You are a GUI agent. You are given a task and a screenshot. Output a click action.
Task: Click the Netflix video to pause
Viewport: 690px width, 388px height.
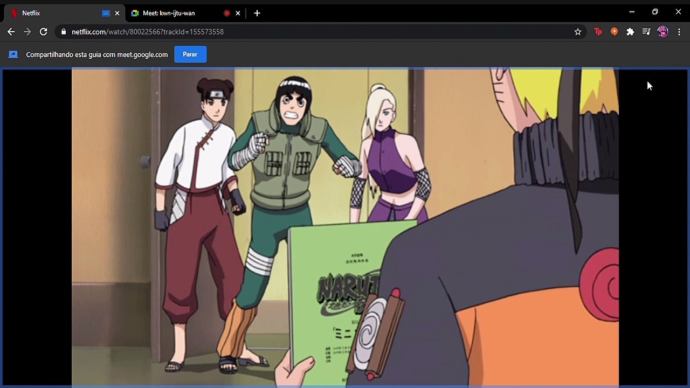(x=345, y=226)
